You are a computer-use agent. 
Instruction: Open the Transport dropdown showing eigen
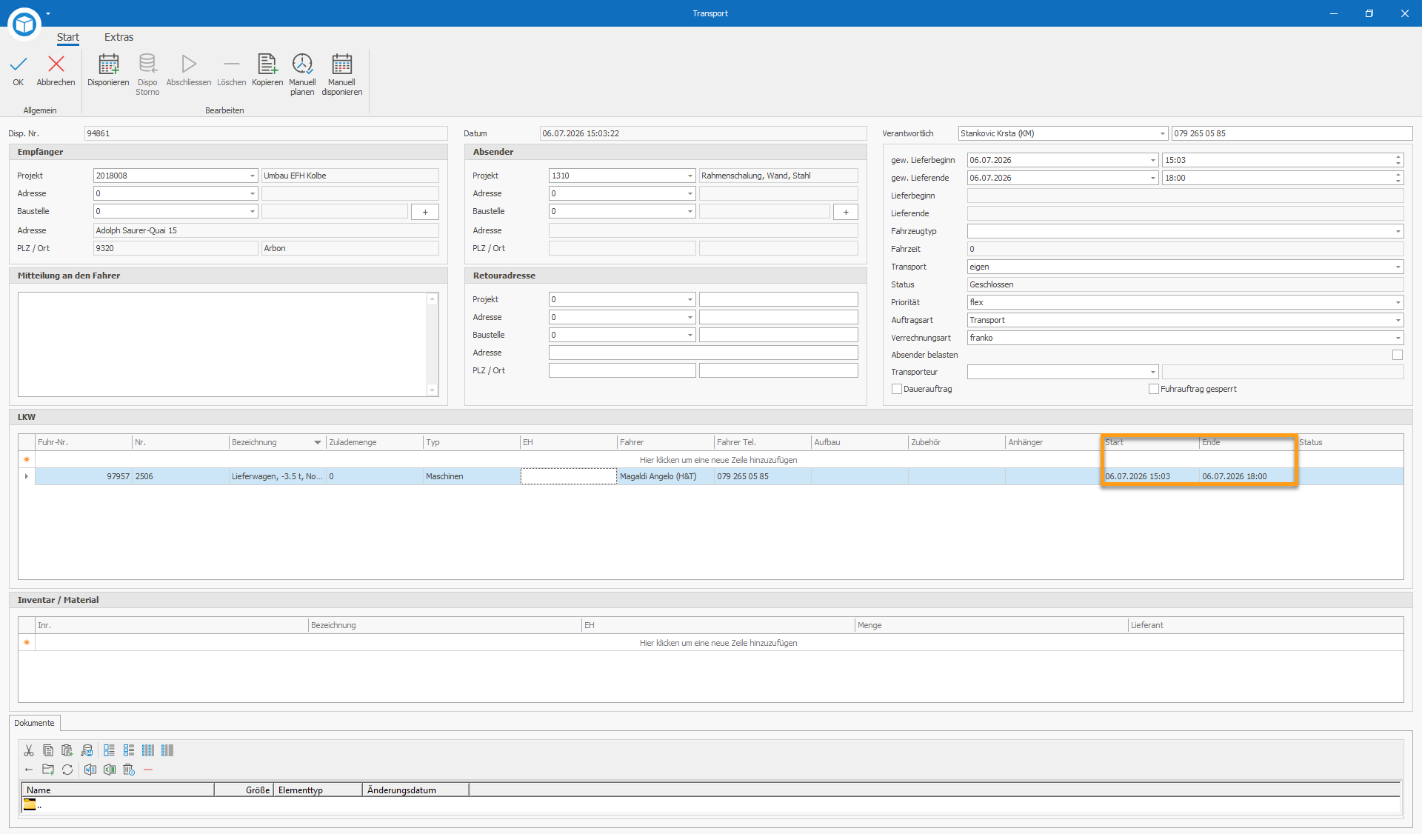(1398, 267)
